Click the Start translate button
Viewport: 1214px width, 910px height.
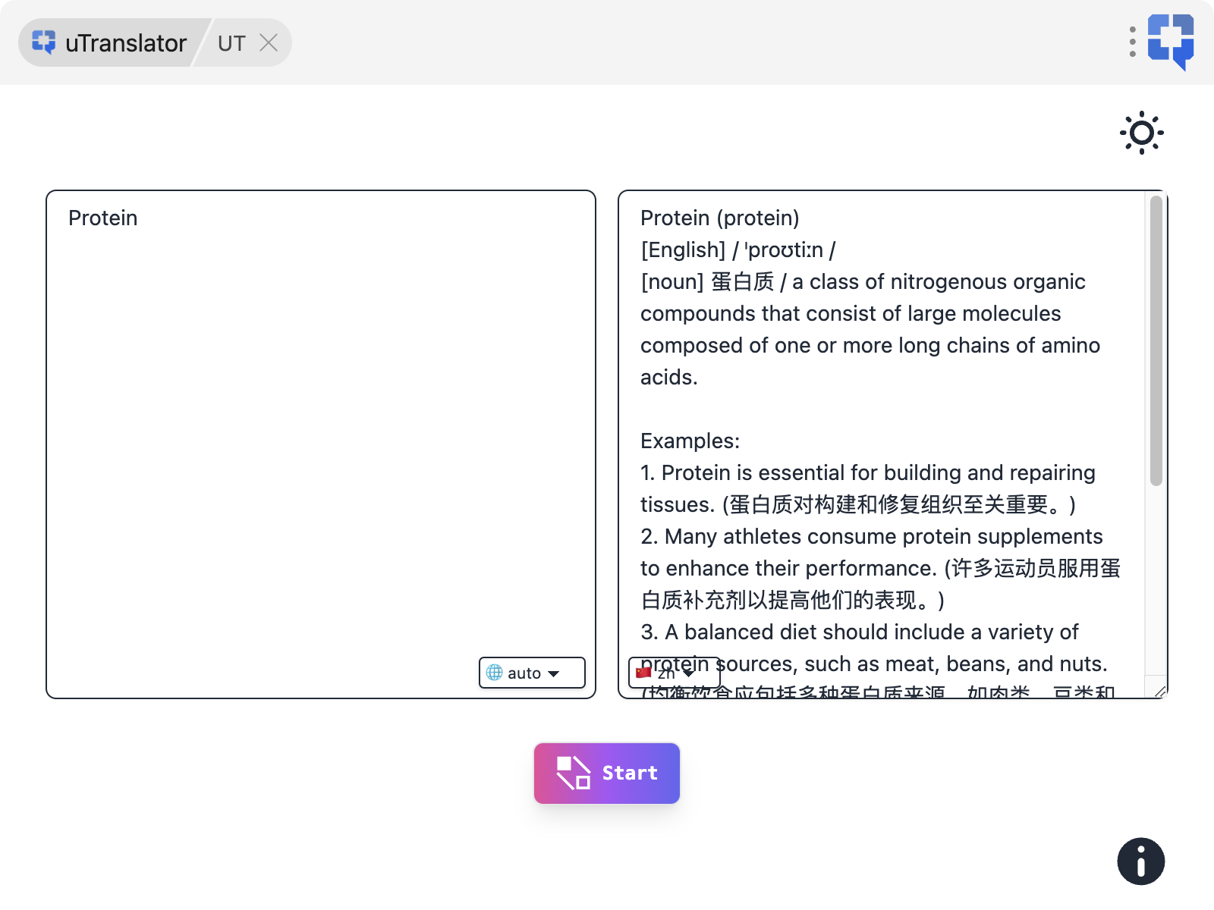click(x=607, y=773)
